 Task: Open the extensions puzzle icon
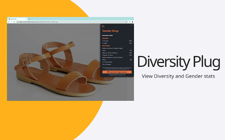(132, 22)
